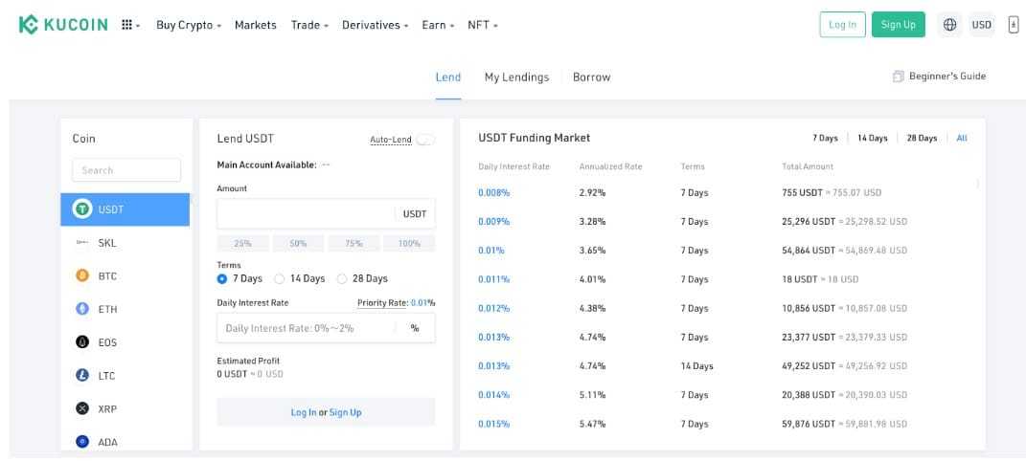
Task: Click the 0.014% daily interest rate
Action: [x=494, y=394]
